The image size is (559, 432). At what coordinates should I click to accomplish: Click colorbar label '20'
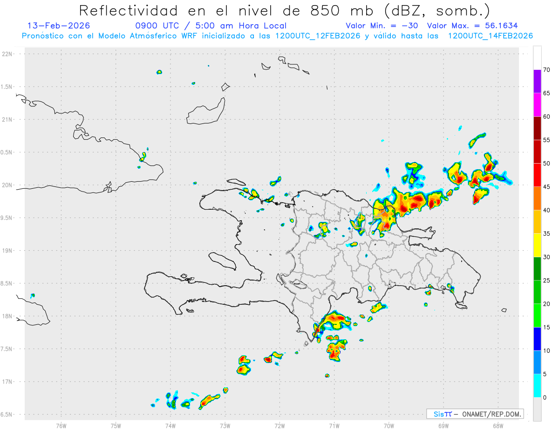tap(546, 304)
